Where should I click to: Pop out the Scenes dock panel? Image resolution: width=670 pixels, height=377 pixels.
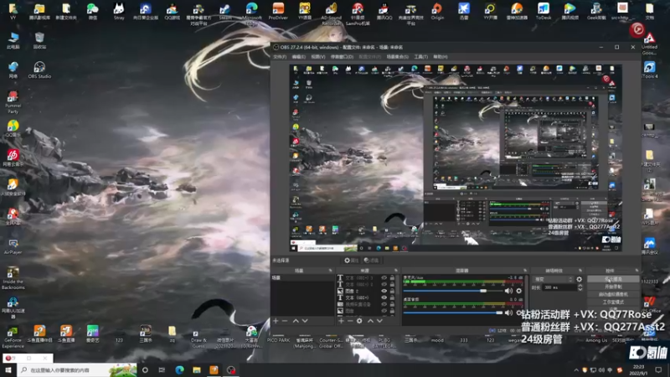point(330,271)
